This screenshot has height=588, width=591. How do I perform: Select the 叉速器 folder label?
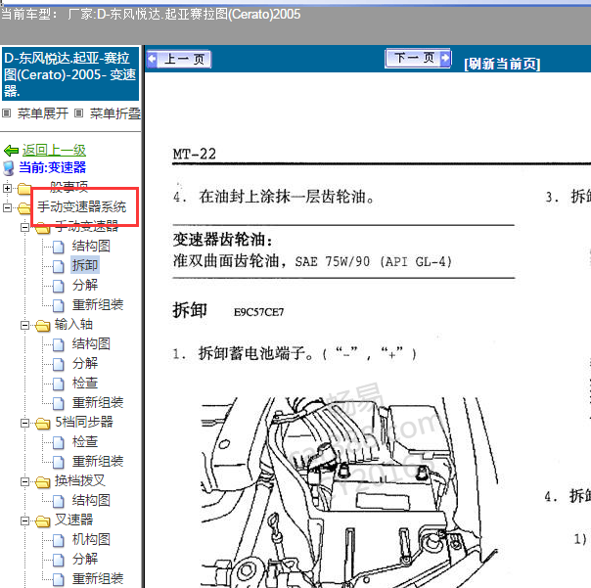pos(73,520)
